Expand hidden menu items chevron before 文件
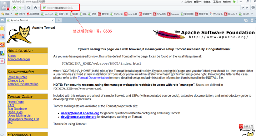Image resolution: width=256 pixels, height=136 pixels. tap(182, 2)
